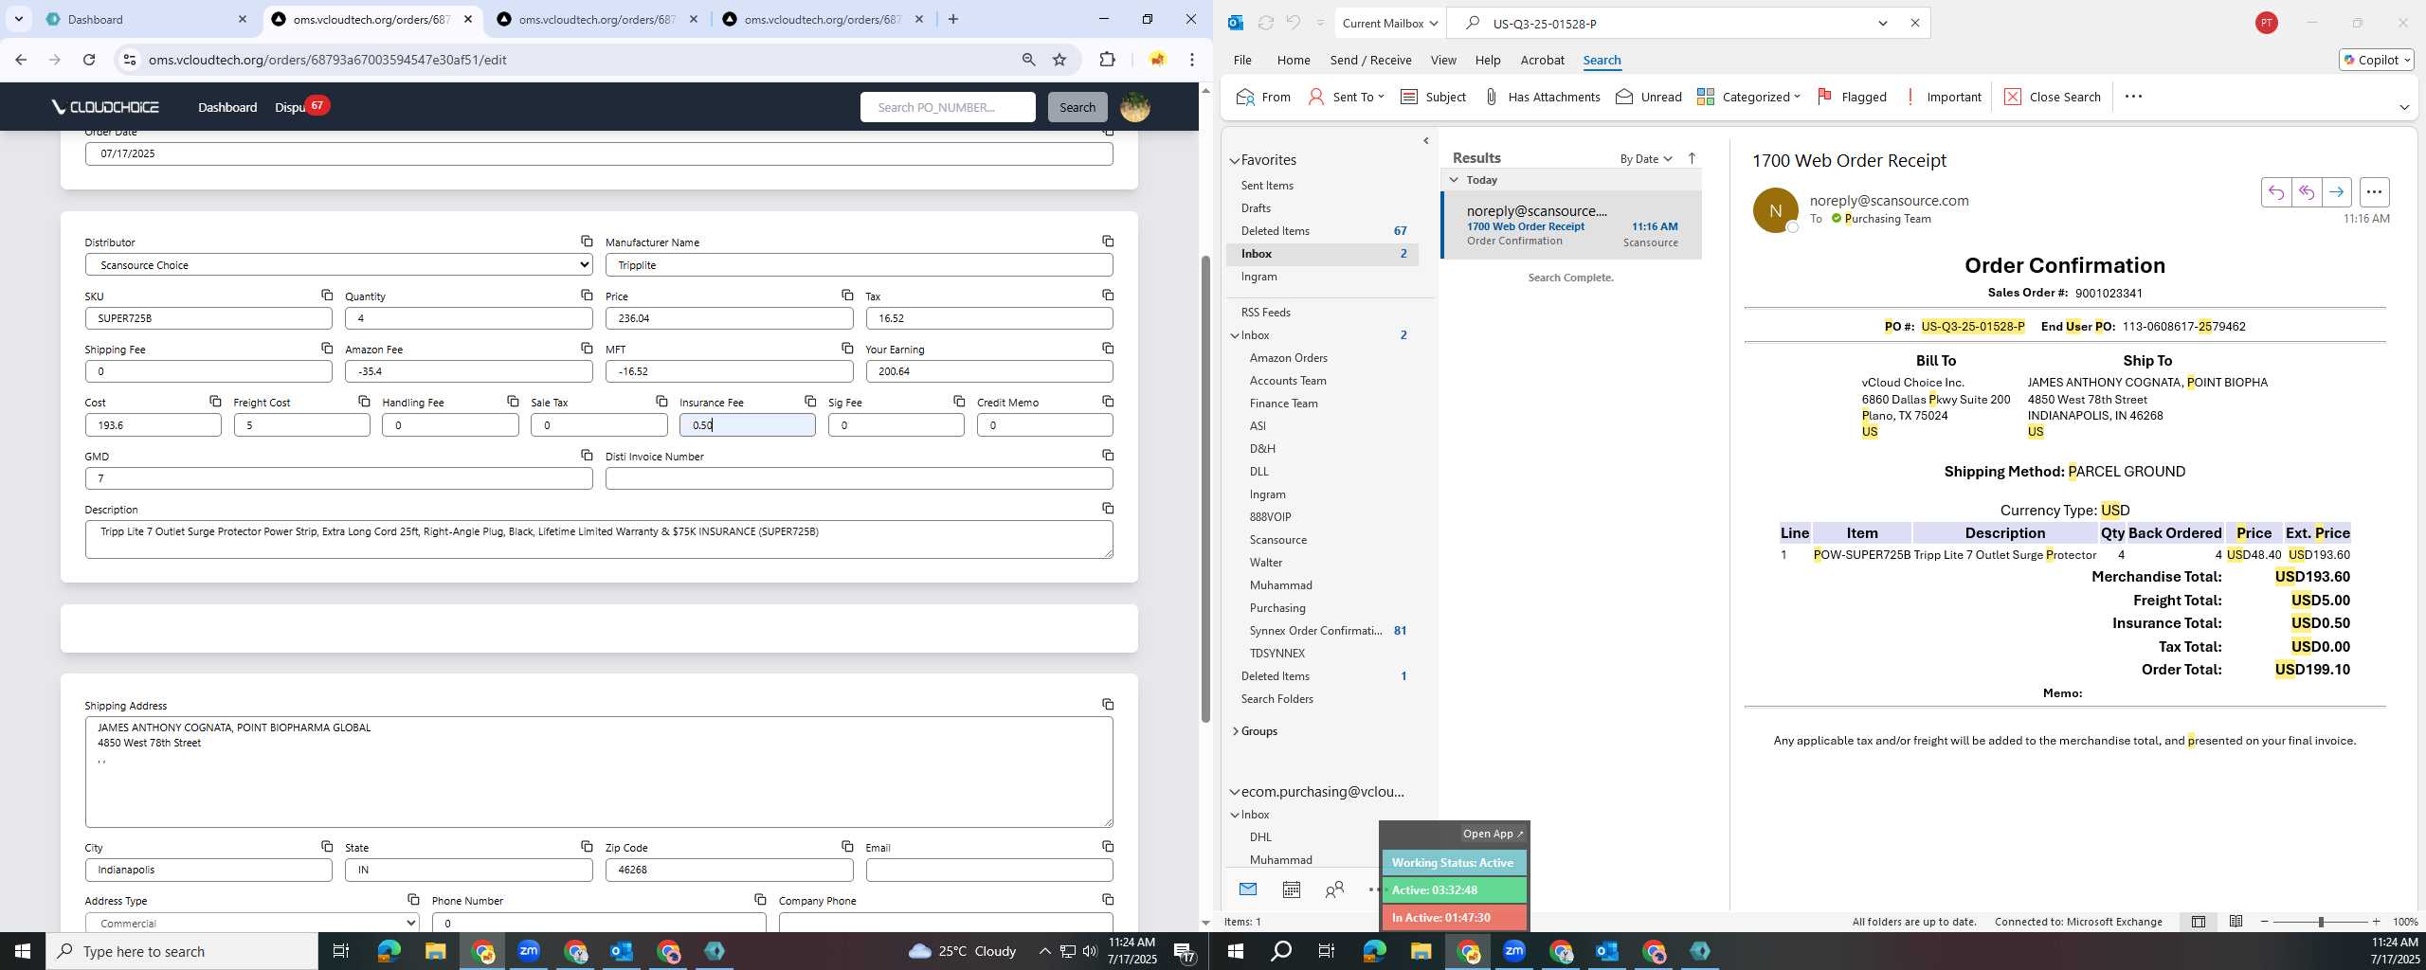Copy the MFT field value

(x=847, y=349)
